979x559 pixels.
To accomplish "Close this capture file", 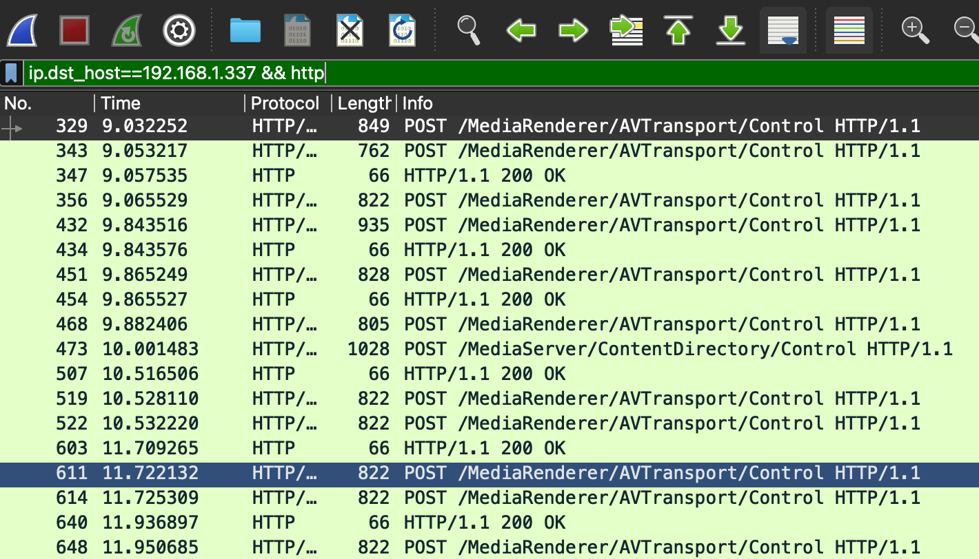I will pos(350,30).
